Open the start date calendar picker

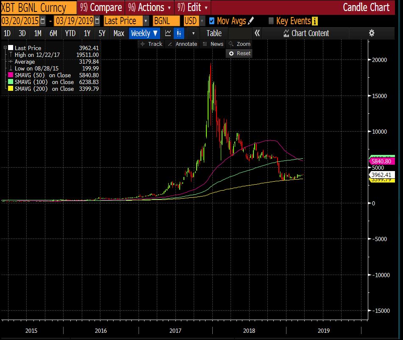pyautogui.click(x=42, y=21)
